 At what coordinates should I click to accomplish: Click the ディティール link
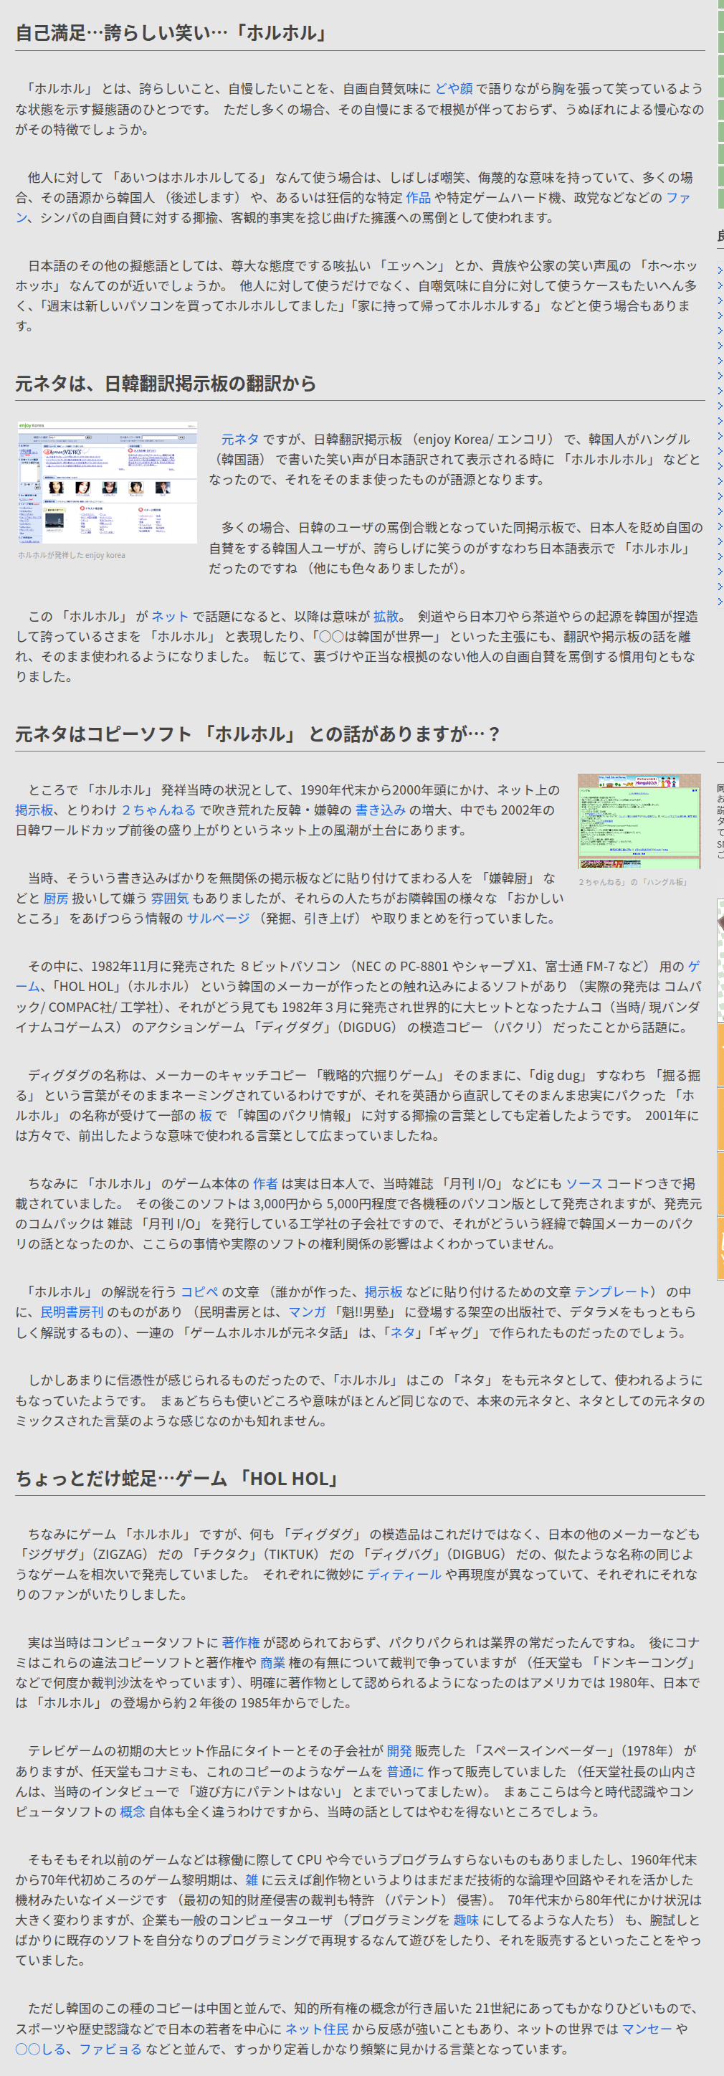[404, 1575]
